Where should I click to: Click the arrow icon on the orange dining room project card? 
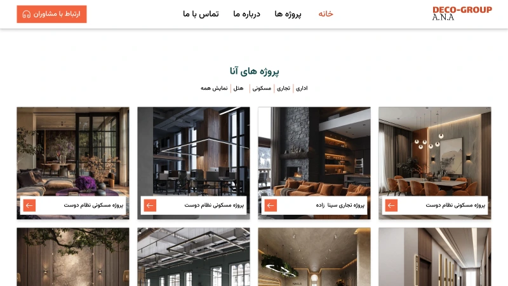(x=391, y=205)
